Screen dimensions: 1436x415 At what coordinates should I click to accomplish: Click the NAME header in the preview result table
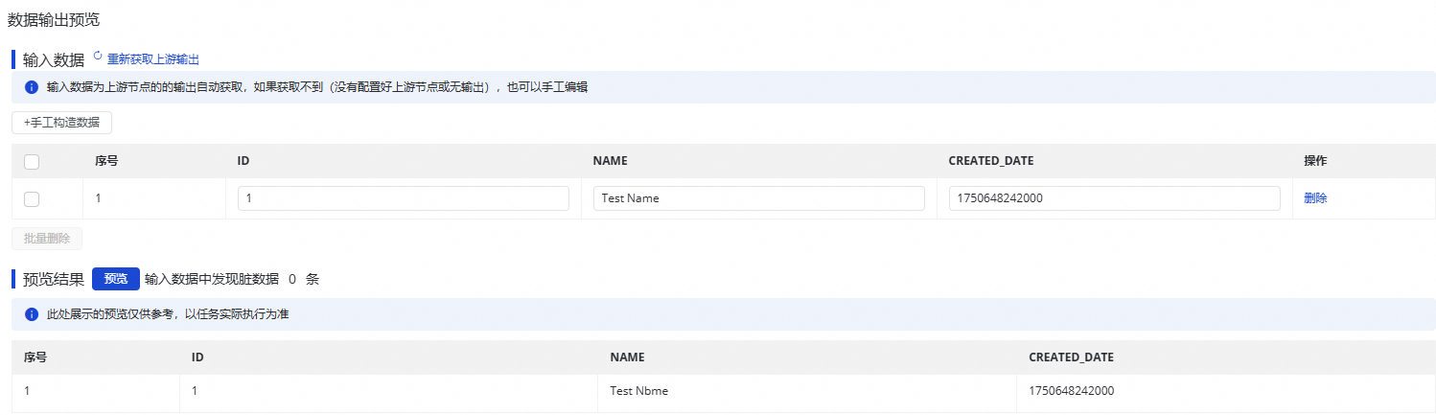[627, 357]
